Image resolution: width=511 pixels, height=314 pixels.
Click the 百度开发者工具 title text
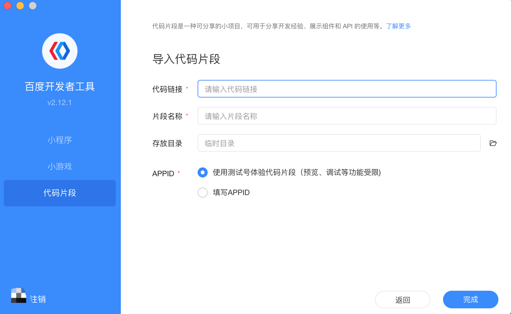[60, 87]
